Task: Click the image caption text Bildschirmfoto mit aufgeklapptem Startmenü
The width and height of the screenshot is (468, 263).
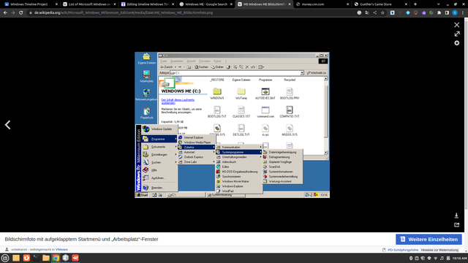Action: click(81, 239)
